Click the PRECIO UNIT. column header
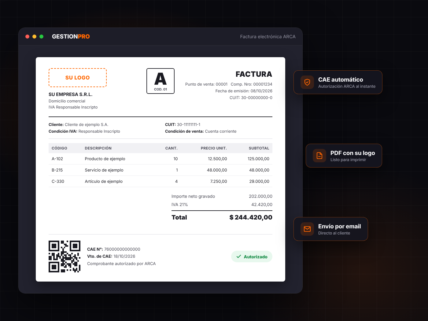This screenshot has width=428, height=321. [x=214, y=148]
